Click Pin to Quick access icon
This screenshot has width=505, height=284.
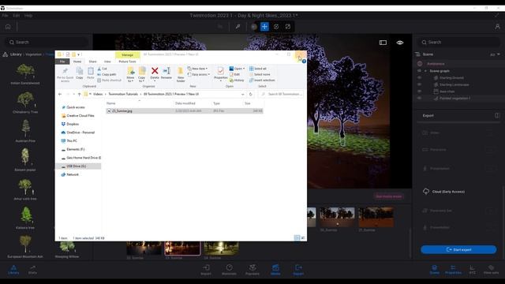click(x=65, y=74)
